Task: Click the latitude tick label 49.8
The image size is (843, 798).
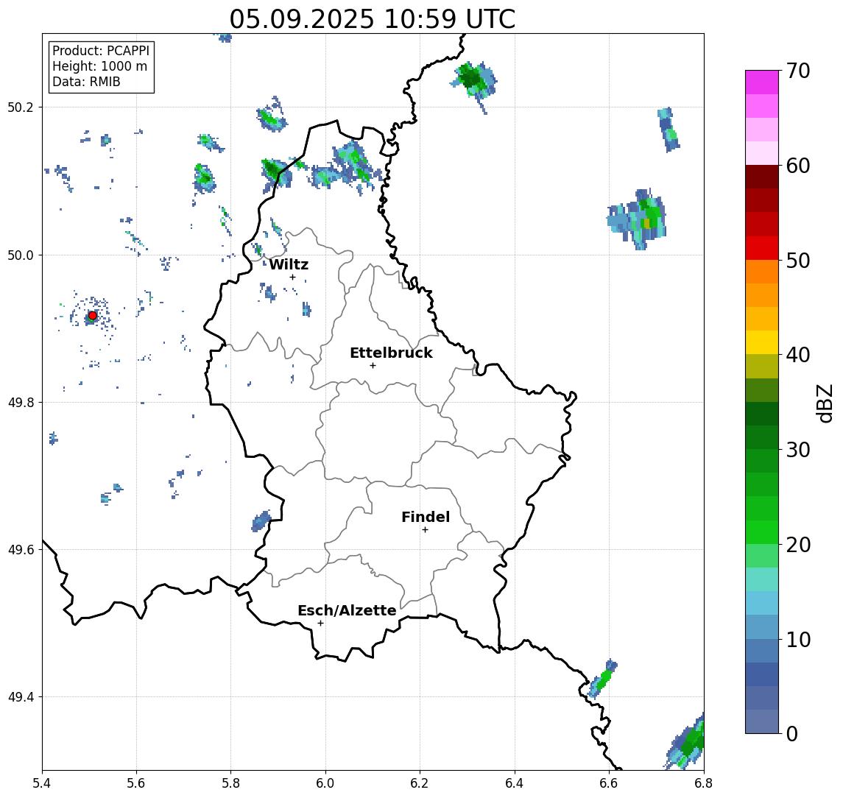Action: 21,402
